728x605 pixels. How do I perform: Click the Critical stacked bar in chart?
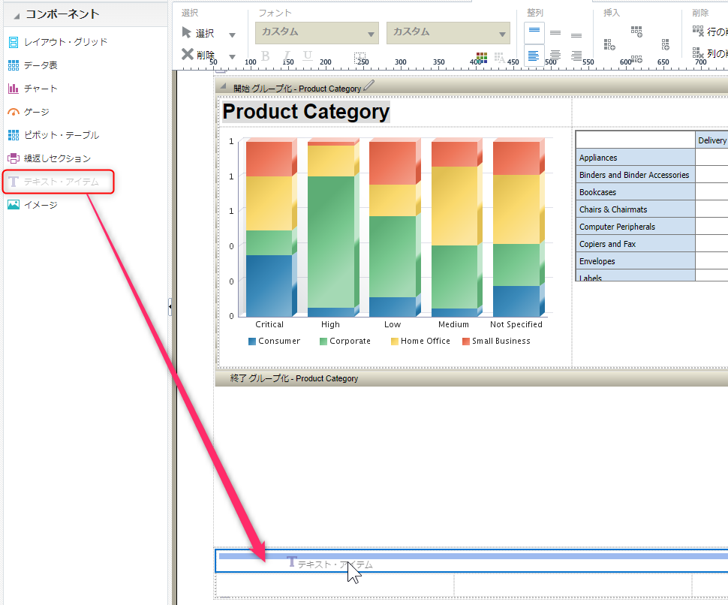pyautogui.click(x=271, y=227)
